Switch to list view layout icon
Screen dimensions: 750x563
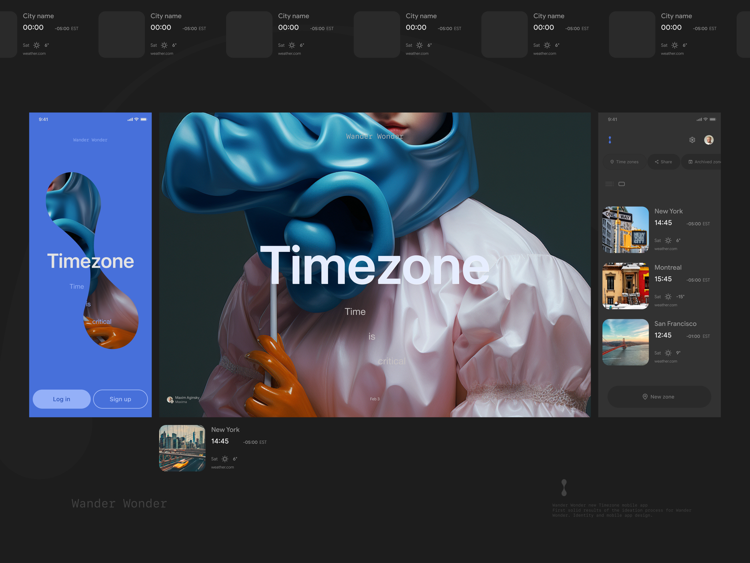coord(609,184)
